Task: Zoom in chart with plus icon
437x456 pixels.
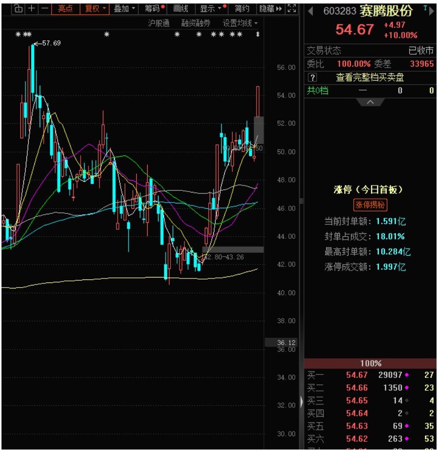Action: pyautogui.click(x=32, y=8)
